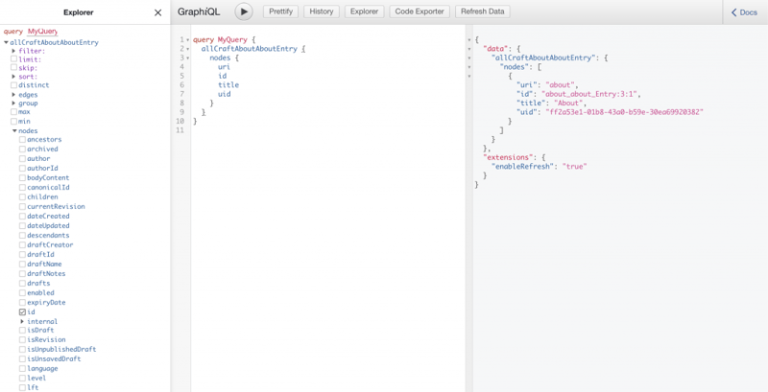This screenshot has width=768, height=392.
Task: Toggle the Explorer button in the toolbar
Action: [x=363, y=12]
